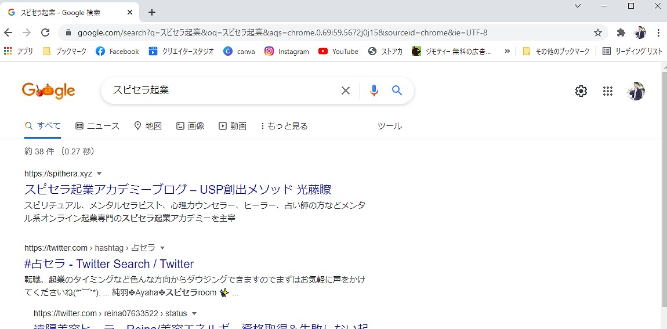Viewport: 667px width, 329px height.
Task: Expand options arrow beside twitter hashtag result
Action: [x=162, y=248]
